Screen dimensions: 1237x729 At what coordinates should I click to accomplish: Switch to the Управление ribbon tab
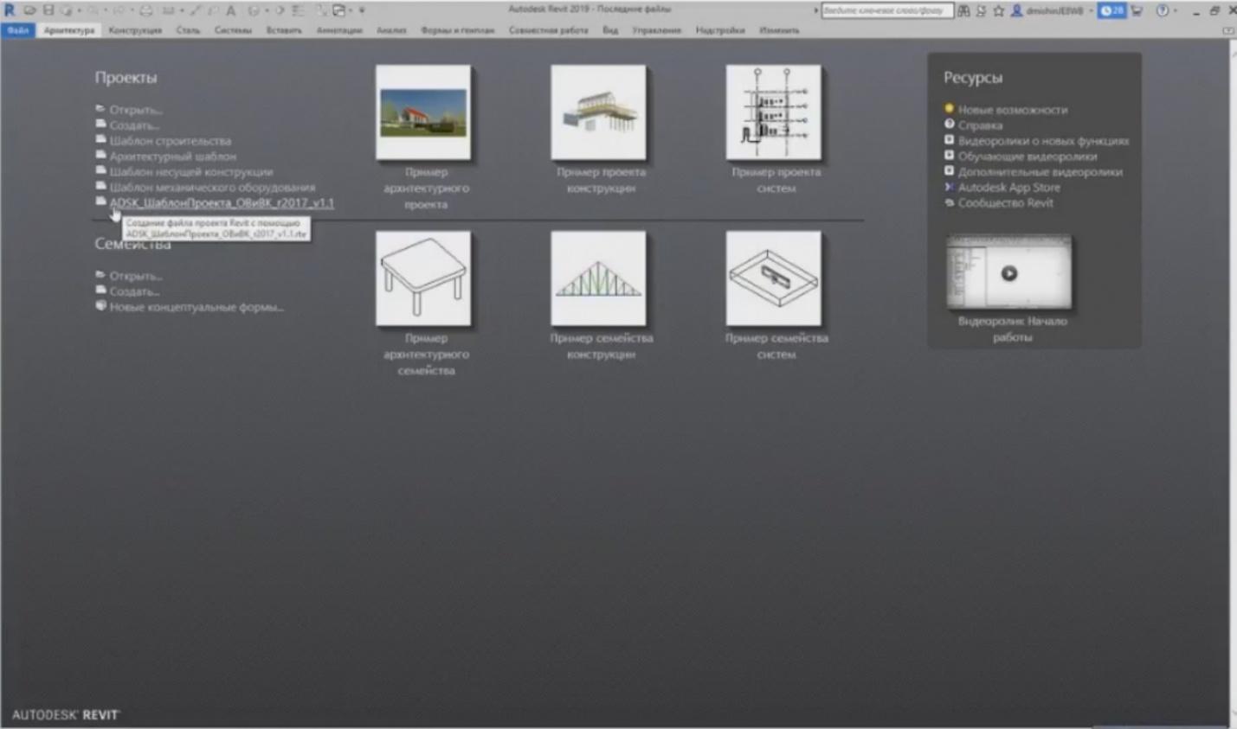(x=656, y=30)
